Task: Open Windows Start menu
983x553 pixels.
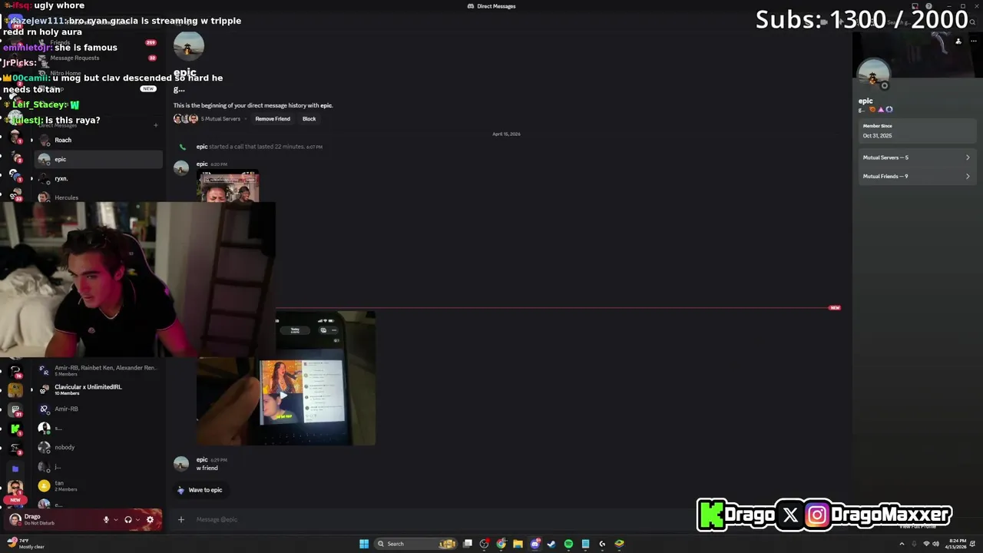Action: point(364,544)
